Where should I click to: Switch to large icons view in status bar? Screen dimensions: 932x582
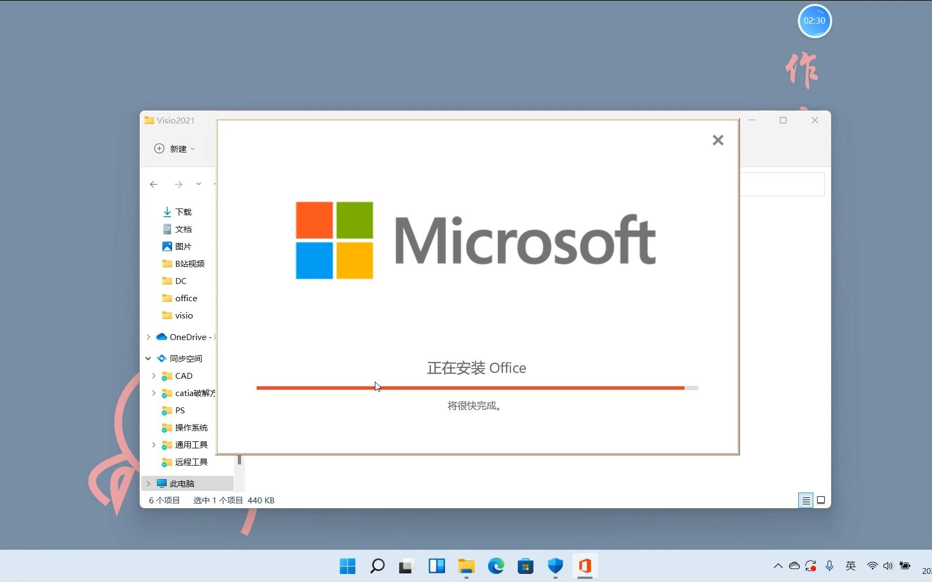pos(821,500)
